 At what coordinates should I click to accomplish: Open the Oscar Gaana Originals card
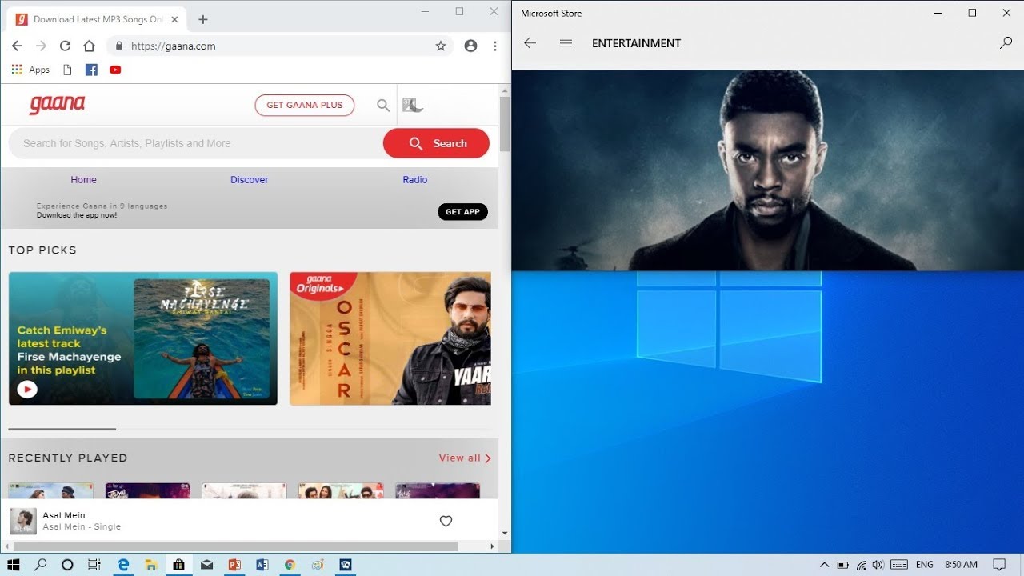pos(390,338)
